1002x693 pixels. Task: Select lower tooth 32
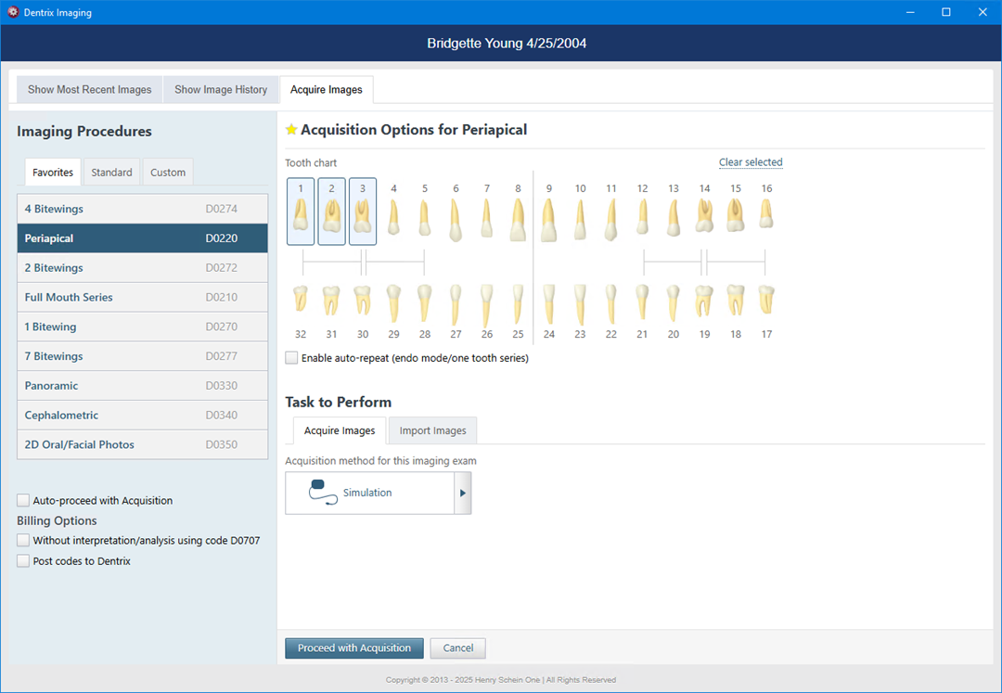point(301,299)
